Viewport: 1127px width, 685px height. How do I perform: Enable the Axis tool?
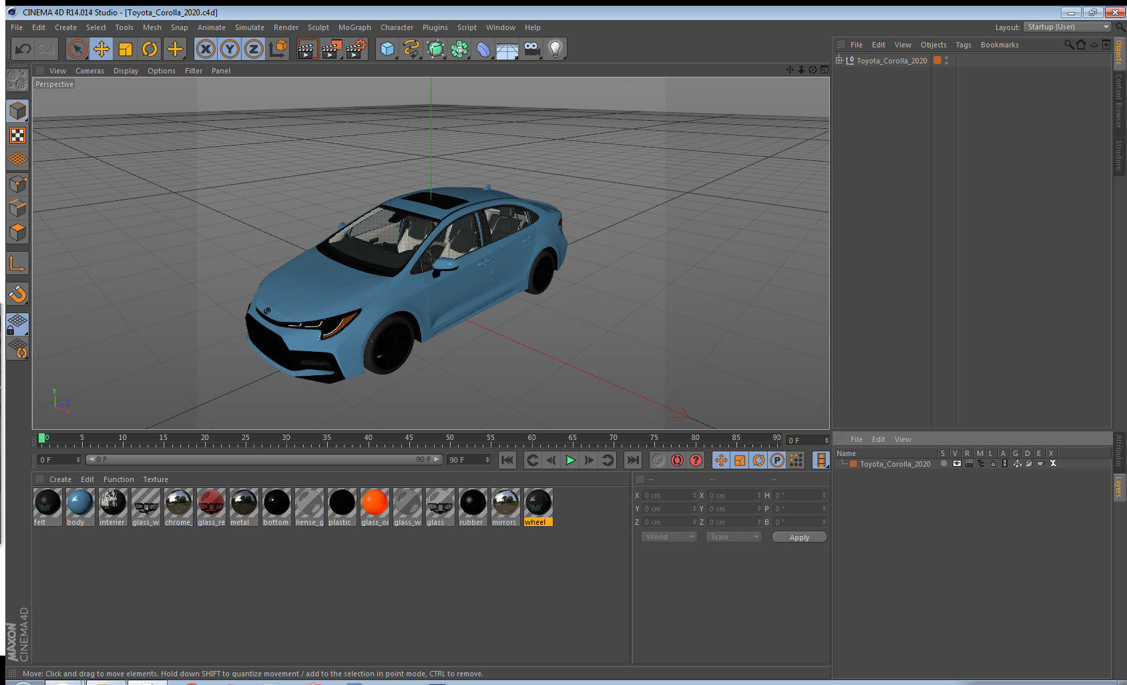(18, 264)
